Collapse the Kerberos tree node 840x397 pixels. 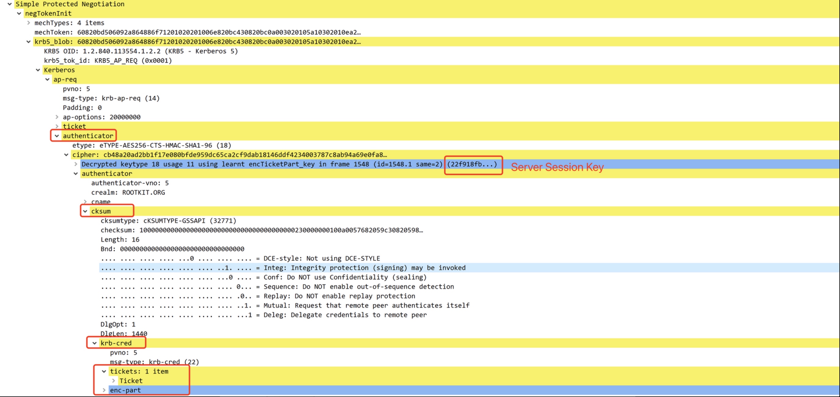(38, 70)
